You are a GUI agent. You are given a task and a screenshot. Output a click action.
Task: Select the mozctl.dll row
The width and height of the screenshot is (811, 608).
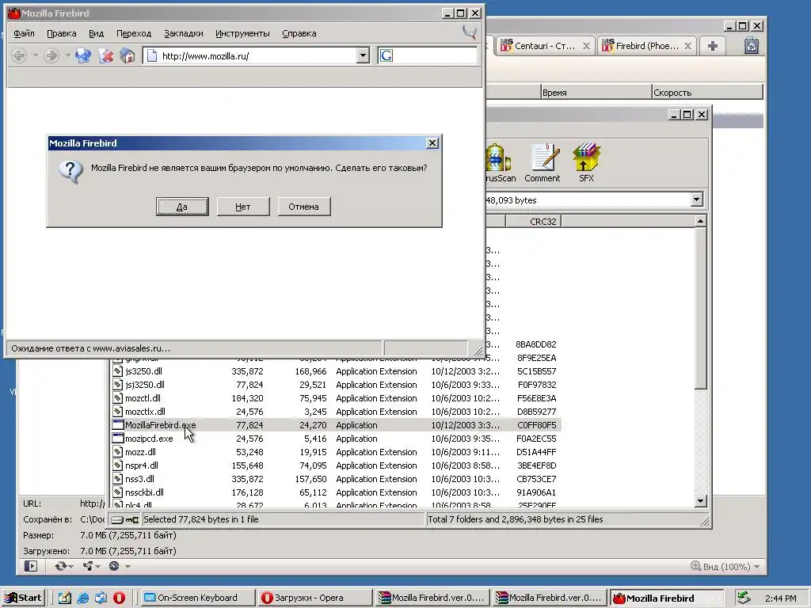pyautogui.click(x=336, y=398)
